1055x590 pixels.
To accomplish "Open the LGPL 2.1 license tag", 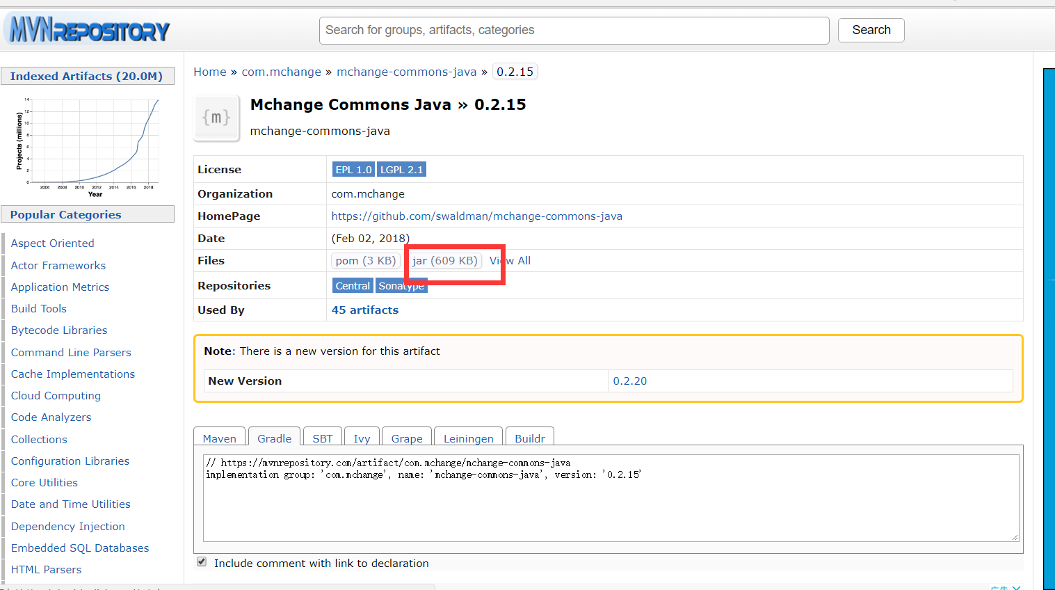I will pos(401,169).
